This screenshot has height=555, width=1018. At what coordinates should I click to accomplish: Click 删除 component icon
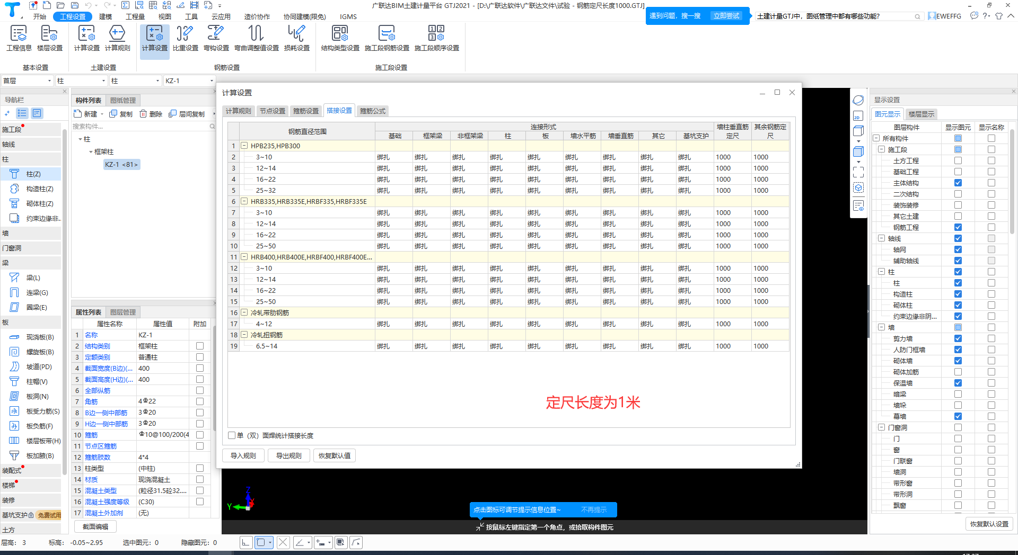coord(151,114)
